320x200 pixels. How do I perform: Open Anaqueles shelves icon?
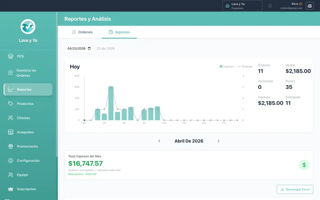click(x=11, y=132)
